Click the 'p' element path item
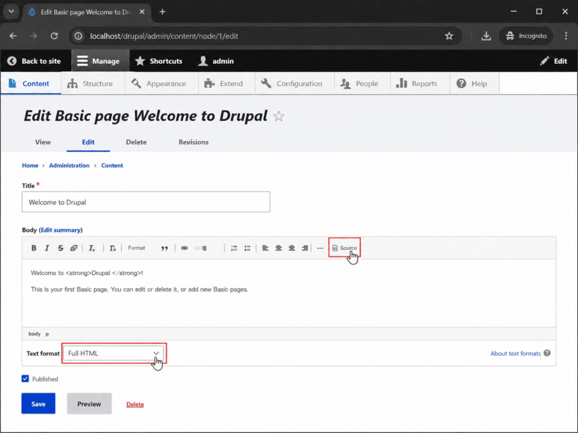 click(x=47, y=334)
